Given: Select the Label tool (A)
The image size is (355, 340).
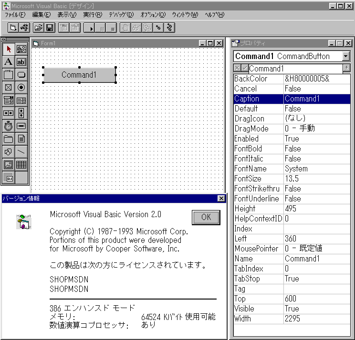Looking at the screenshot, I should pos(9,62).
